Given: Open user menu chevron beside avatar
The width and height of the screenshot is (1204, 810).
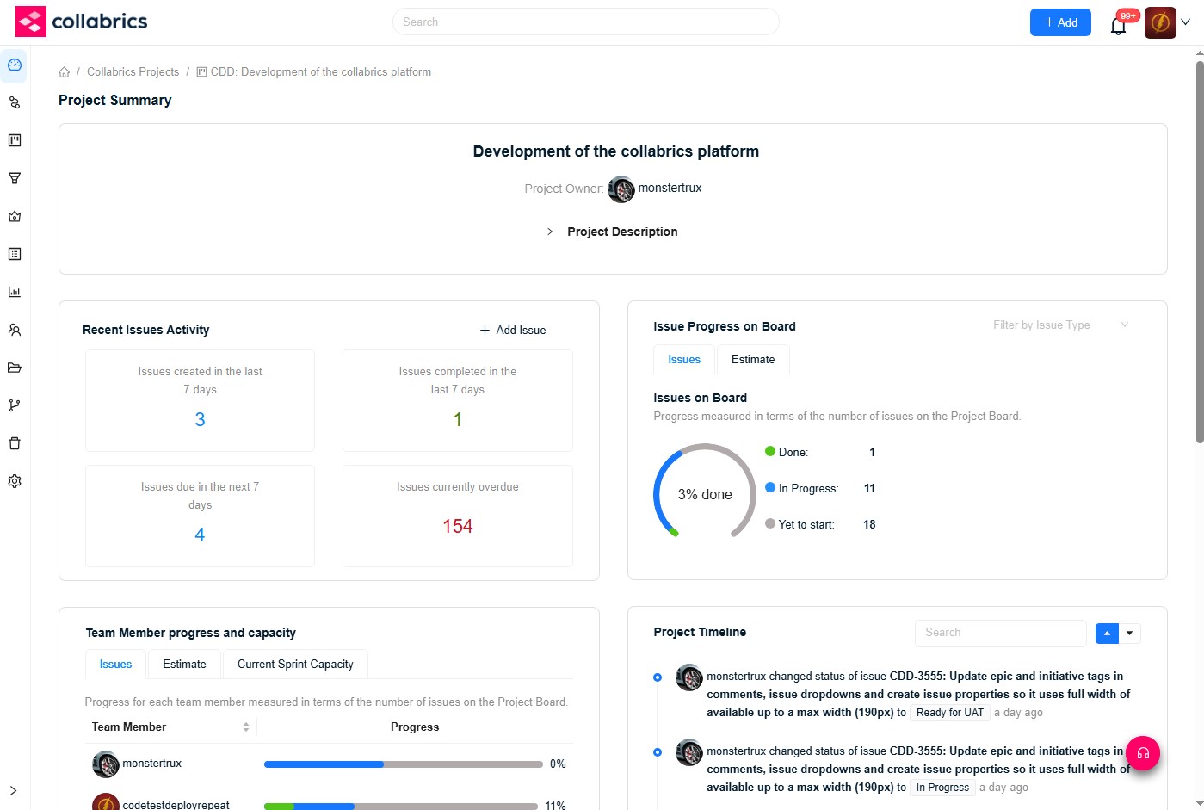Looking at the screenshot, I should [x=1185, y=22].
